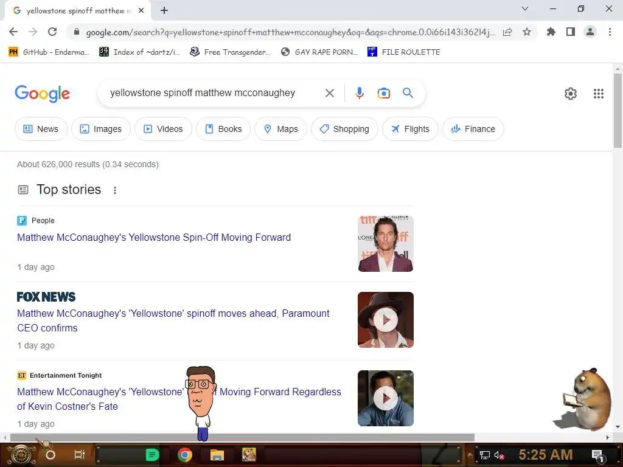The image size is (623, 467).
Task: Click the forward navigation arrow
Action: pos(33,32)
